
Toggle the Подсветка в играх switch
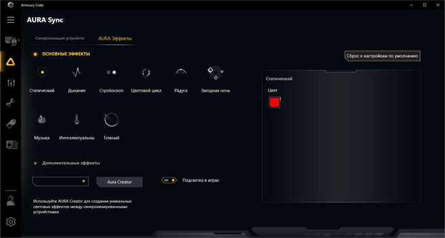click(x=169, y=180)
